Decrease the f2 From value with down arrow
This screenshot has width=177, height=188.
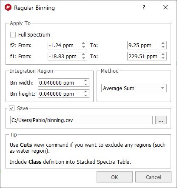tap(83, 47)
